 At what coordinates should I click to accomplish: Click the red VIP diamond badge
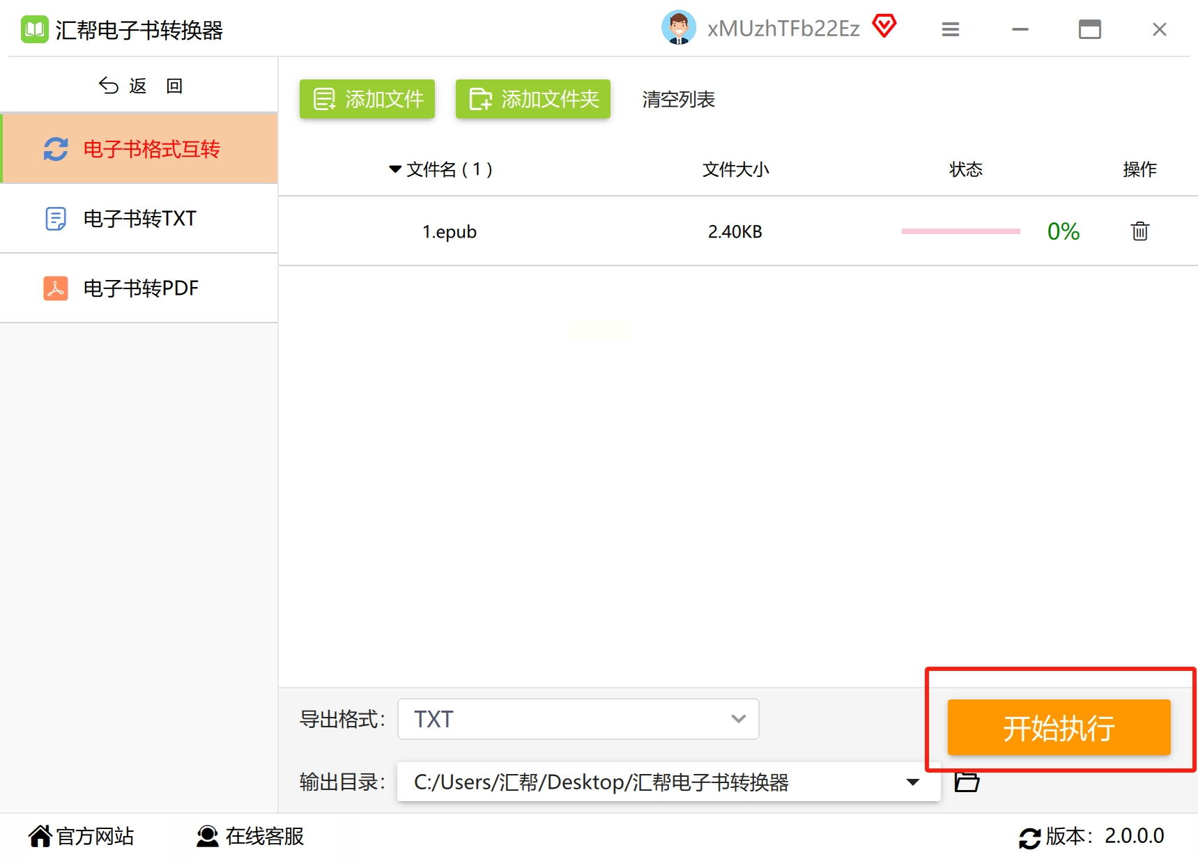(x=884, y=26)
